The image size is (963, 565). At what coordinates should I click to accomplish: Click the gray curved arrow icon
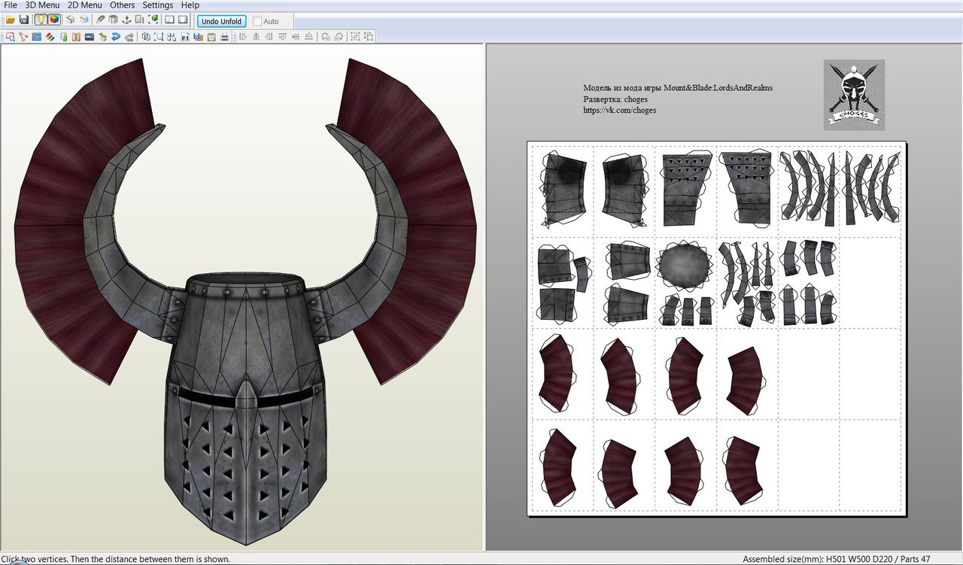point(129,36)
